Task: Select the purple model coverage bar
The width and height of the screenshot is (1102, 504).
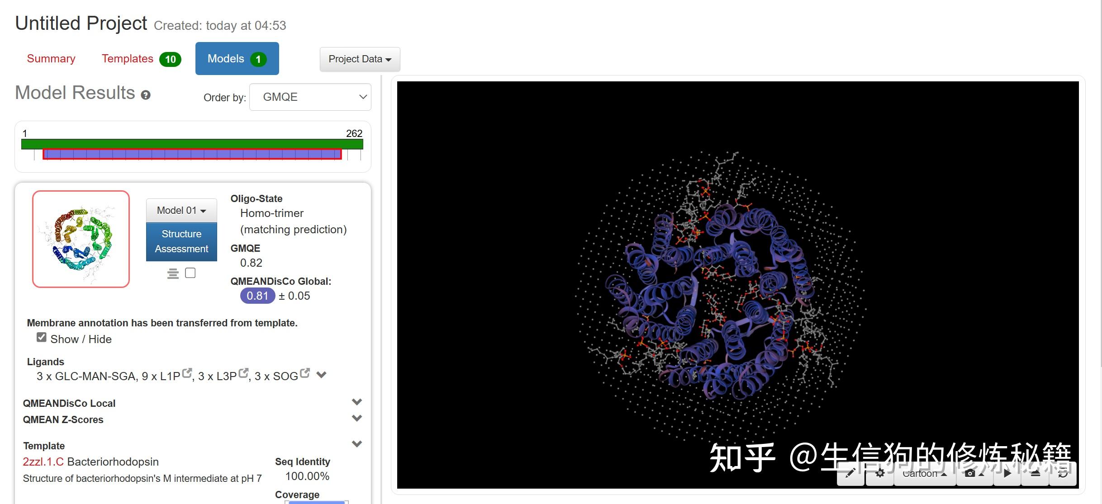Action: 192,154
